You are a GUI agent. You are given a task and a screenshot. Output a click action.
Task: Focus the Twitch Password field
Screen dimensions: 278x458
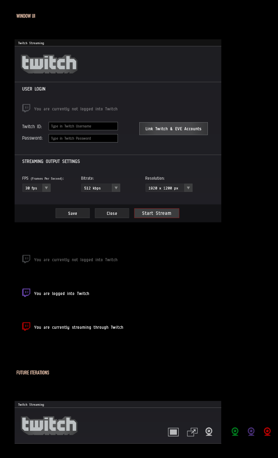pyautogui.click(x=83, y=138)
